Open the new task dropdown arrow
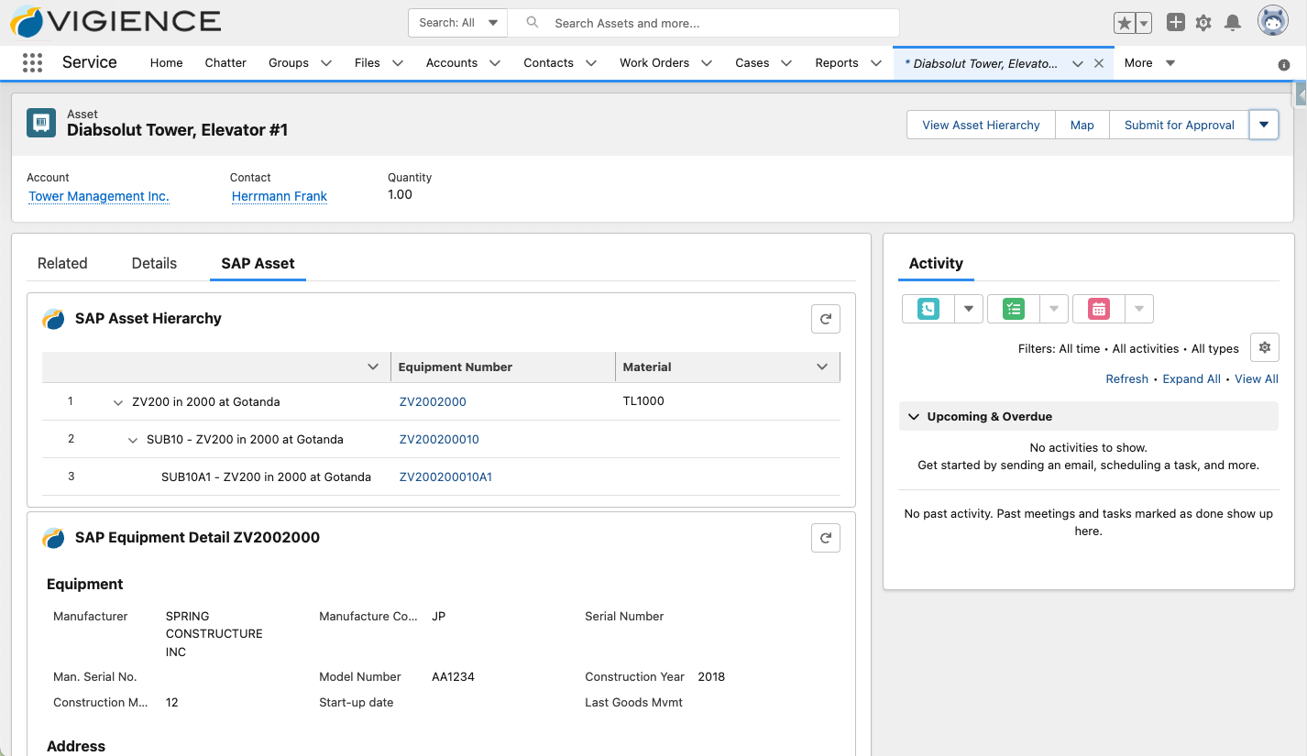1307x756 pixels. tap(1054, 309)
